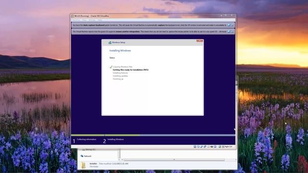Maximize the VirtualBox VM window
The height and width of the screenshot is (173, 308).
pyautogui.click(x=226, y=15)
